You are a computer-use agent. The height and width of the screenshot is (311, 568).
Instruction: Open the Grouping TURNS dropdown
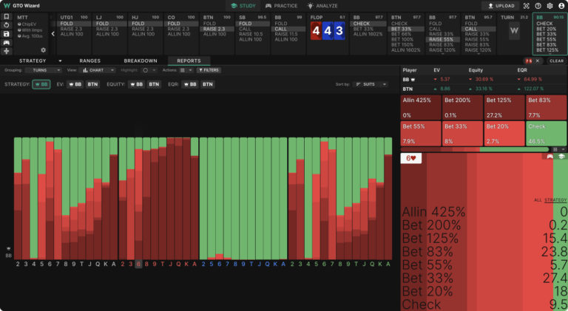(x=43, y=70)
